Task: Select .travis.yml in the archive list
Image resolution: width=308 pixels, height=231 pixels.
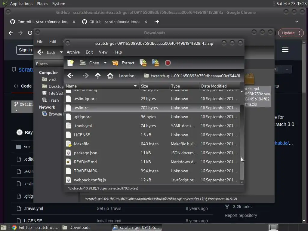Action: click(x=152, y=126)
